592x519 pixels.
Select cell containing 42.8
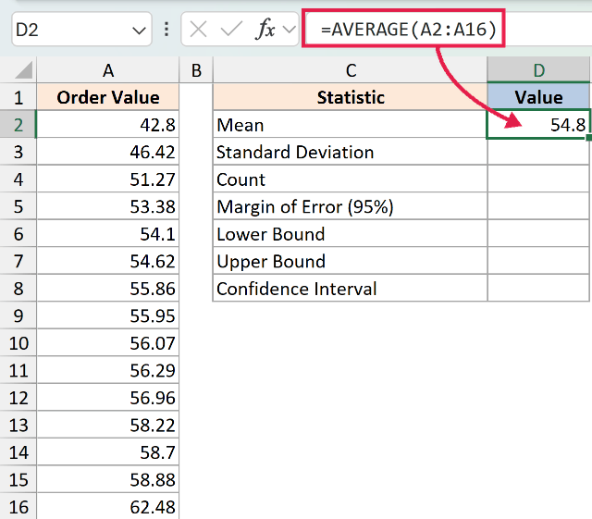click(x=107, y=124)
